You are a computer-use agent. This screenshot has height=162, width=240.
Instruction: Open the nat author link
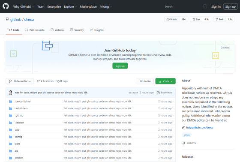[x=17, y=93]
